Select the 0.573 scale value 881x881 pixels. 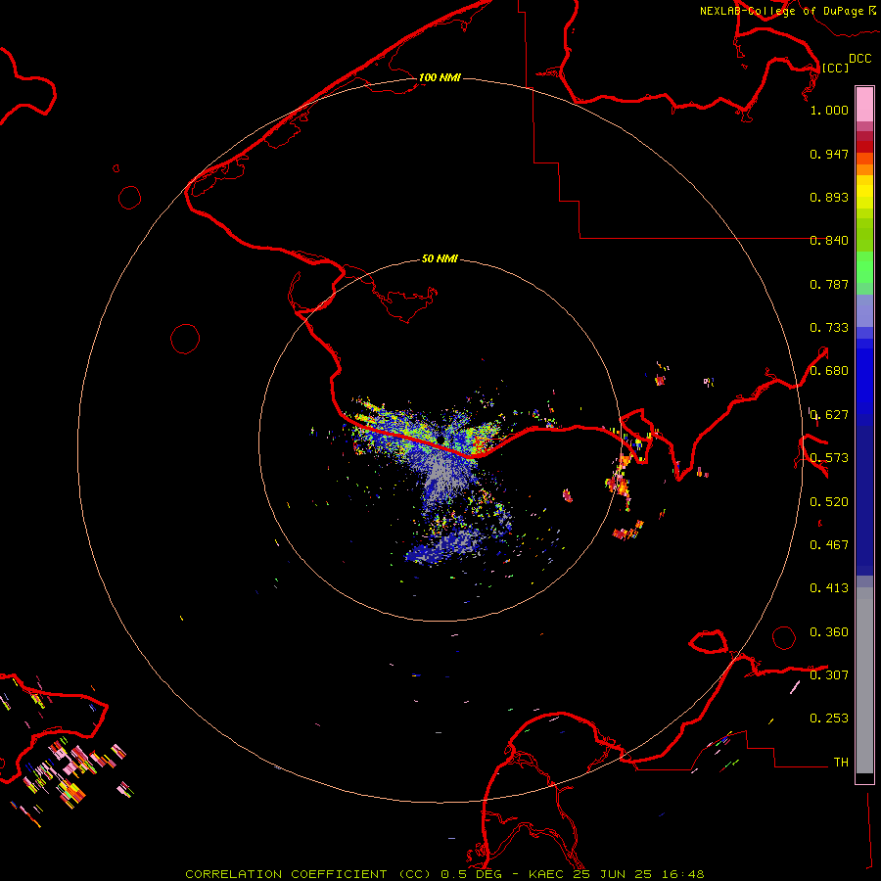829,458
